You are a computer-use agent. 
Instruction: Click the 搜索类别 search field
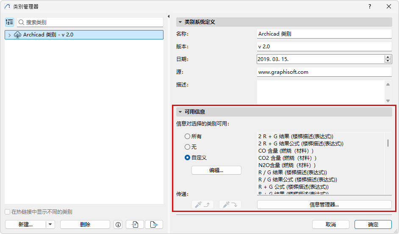(x=90, y=22)
